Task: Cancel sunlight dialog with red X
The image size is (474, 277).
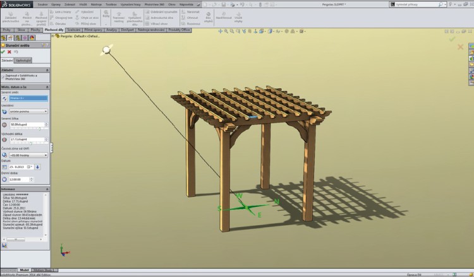Action: [9, 52]
